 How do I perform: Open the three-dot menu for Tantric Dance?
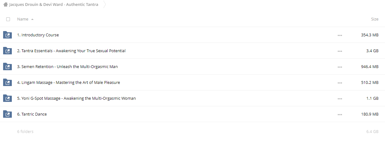(x=340, y=114)
